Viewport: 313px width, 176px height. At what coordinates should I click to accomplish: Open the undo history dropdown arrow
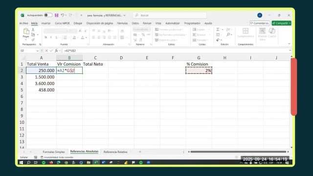point(66,15)
